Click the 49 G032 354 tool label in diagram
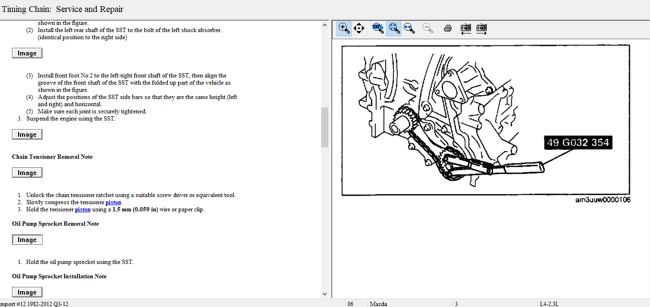This screenshot has width=650, height=307. pyautogui.click(x=577, y=143)
